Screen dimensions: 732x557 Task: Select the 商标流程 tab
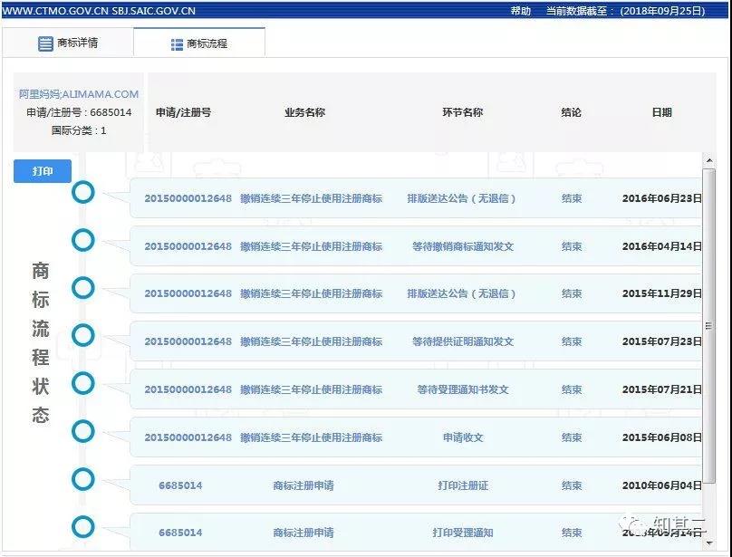199,42
